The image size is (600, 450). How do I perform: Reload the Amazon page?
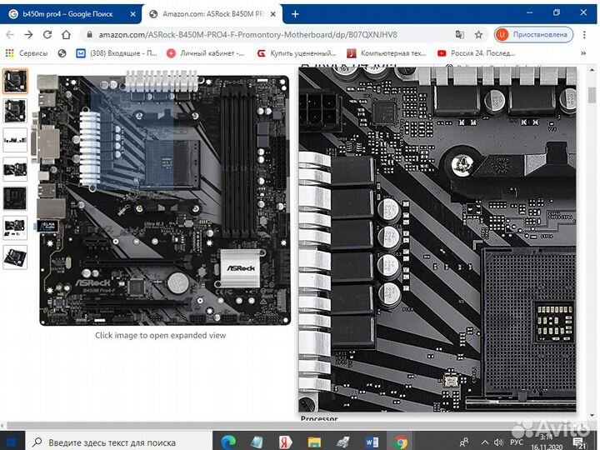click(x=47, y=35)
